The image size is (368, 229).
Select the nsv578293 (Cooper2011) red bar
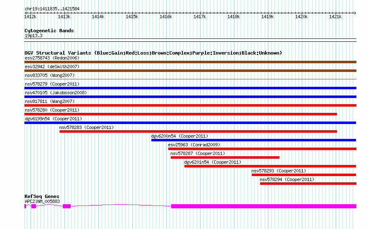pos(304,175)
